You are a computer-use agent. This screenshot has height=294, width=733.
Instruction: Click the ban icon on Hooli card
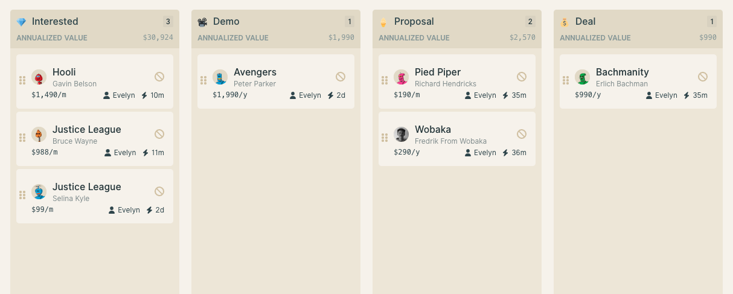tap(159, 77)
